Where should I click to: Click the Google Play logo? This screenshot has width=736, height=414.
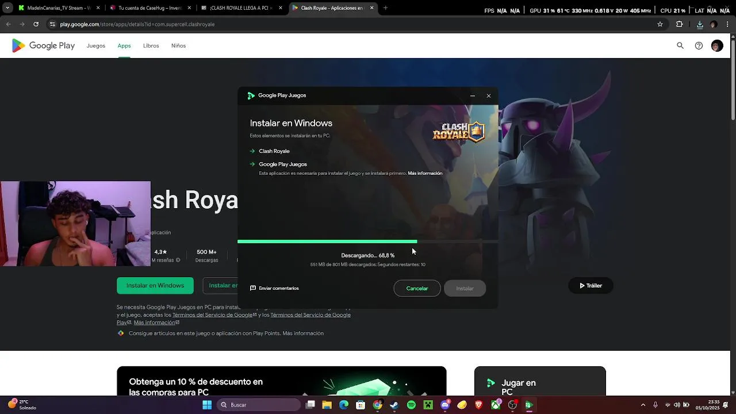click(43, 45)
